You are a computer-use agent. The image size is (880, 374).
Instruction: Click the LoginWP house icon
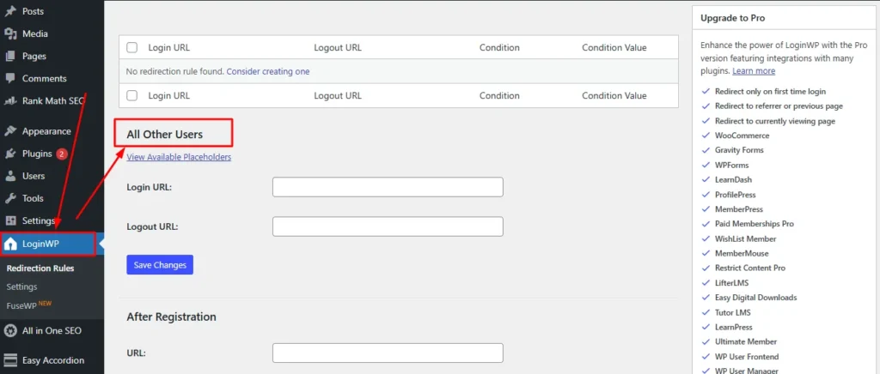click(10, 244)
